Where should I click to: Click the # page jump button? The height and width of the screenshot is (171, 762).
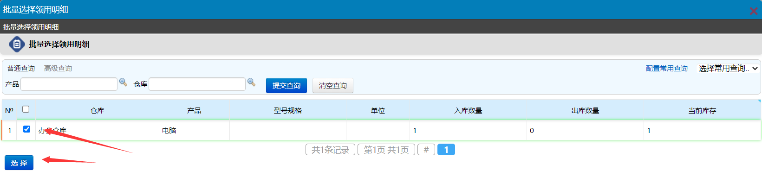pos(426,150)
